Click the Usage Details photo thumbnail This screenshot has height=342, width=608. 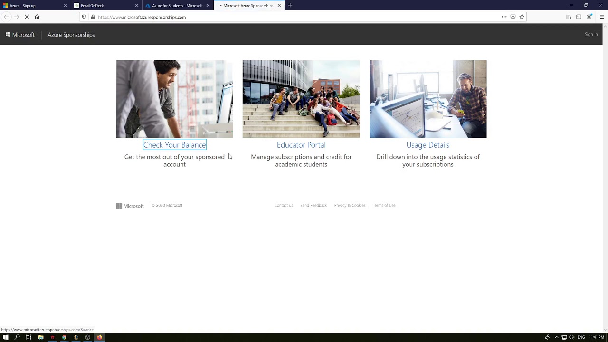click(428, 99)
